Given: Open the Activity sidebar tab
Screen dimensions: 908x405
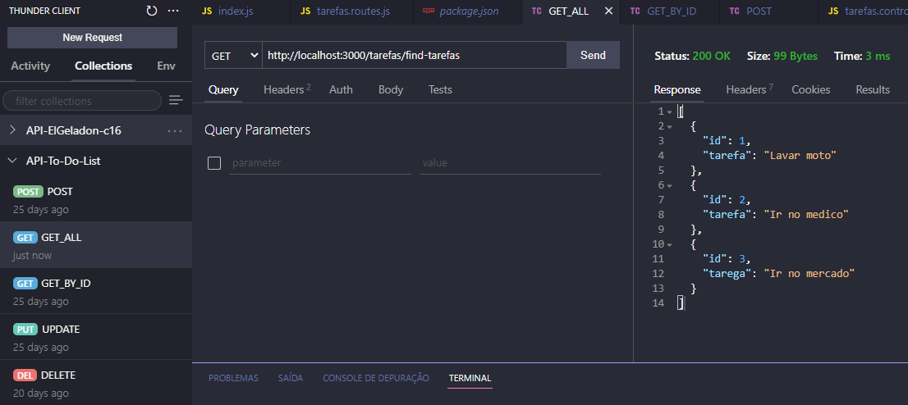Looking at the screenshot, I should (30, 66).
